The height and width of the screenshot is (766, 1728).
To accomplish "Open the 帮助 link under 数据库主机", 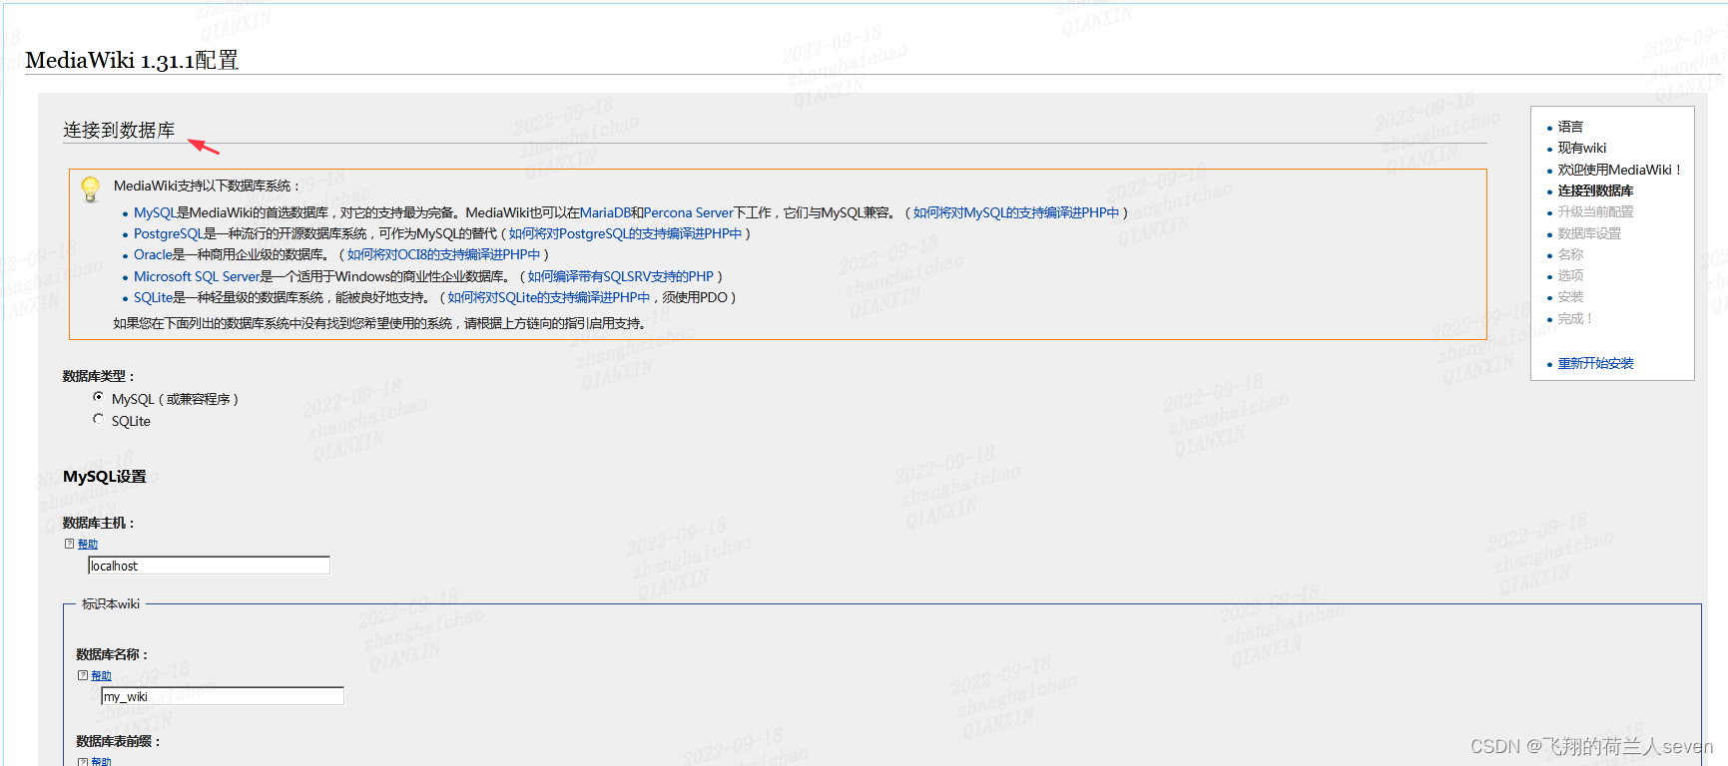I will point(88,545).
